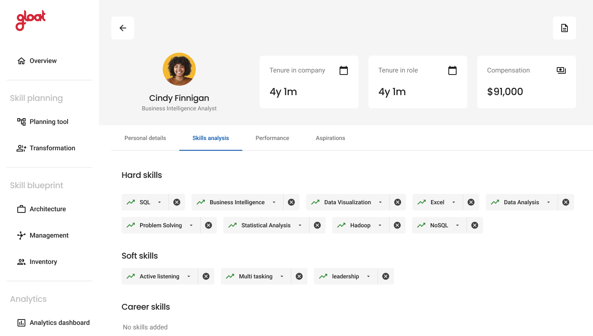Expand the Excel skill dropdown arrow
The image size is (593, 336).
click(x=454, y=202)
